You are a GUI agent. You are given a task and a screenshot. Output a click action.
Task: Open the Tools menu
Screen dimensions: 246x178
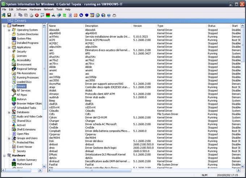pyautogui.click(x=59, y=9)
